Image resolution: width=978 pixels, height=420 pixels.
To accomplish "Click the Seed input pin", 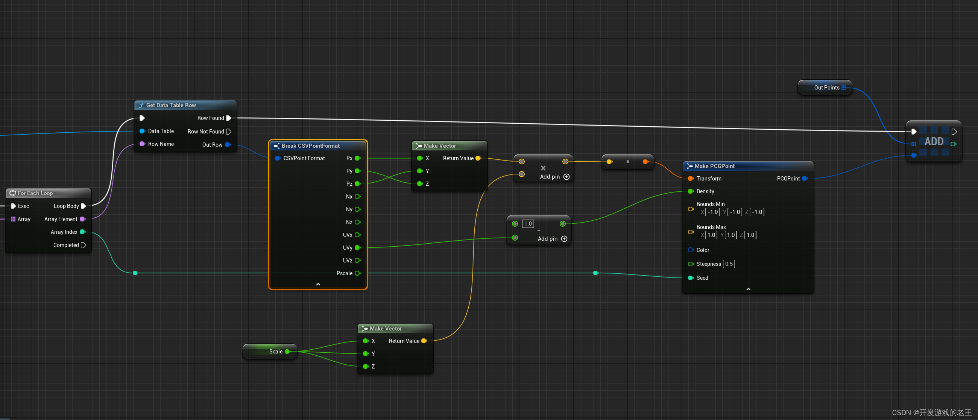I will 691,278.
